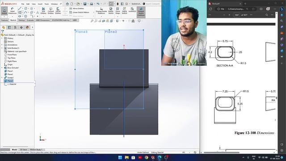
Task: Click the Instant2D tool
Action: click(x=132, y=10)
